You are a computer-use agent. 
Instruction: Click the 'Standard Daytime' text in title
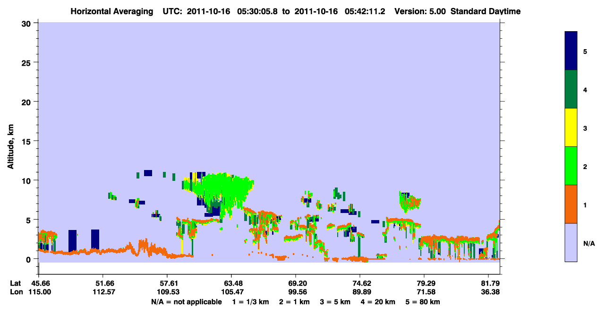point(486,11)
